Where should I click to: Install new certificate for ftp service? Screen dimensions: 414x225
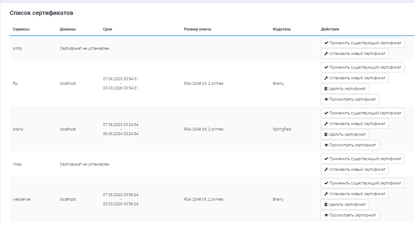[354, 78]
